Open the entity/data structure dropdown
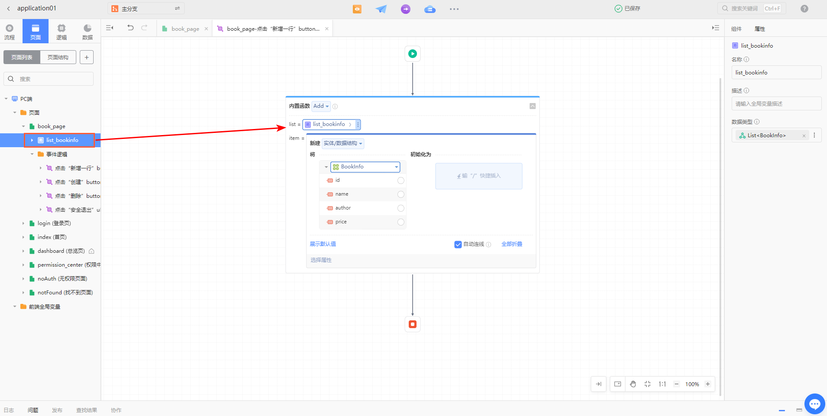Image resolution: width=827 pixels, height=416 pixels. [x=343, y=143]
